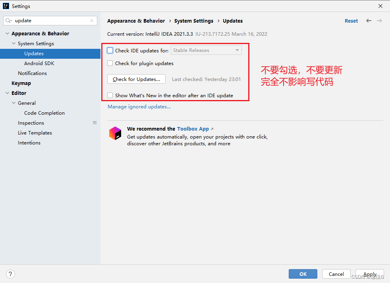Select Updates in the settings tree
The width and height of the screenshot is (390, 283).
(50, 54)
